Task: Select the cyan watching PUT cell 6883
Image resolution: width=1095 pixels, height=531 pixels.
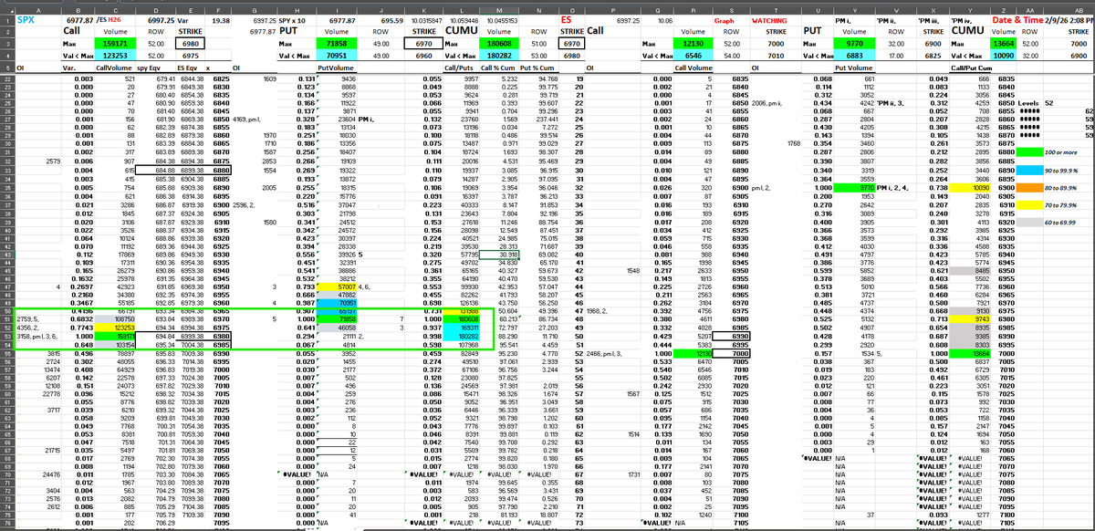Action: pyautogui.click(x=853, y=56)
